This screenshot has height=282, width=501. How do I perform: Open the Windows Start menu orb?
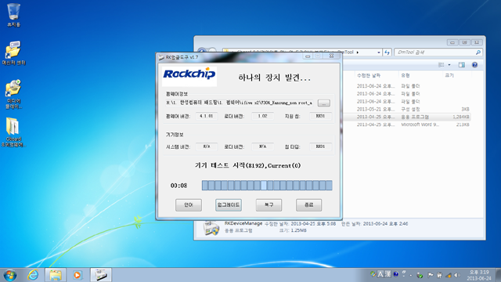click(x=10, y=275)
